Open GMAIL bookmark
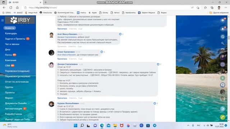The width and height of the screenshot is (230, 129). tap(7, 13)
